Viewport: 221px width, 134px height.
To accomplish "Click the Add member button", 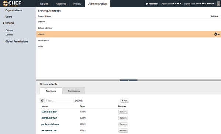I will click(x=124, y=100).
